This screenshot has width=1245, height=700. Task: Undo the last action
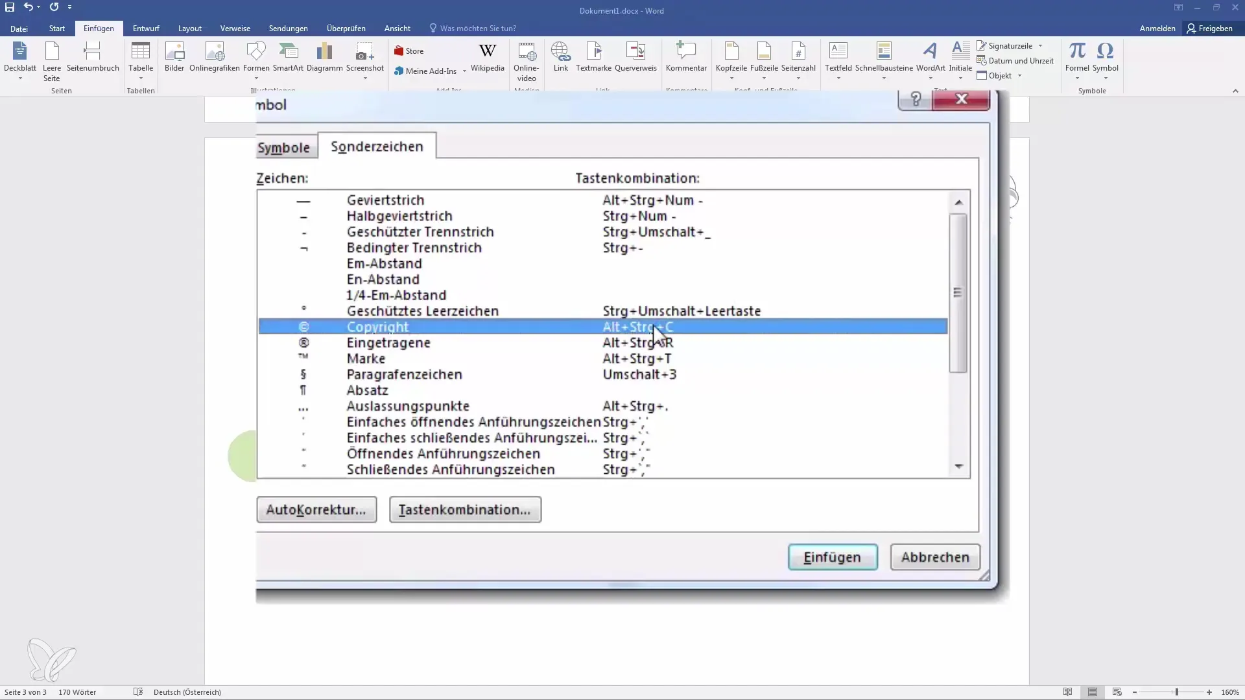(x=28, y=7)
